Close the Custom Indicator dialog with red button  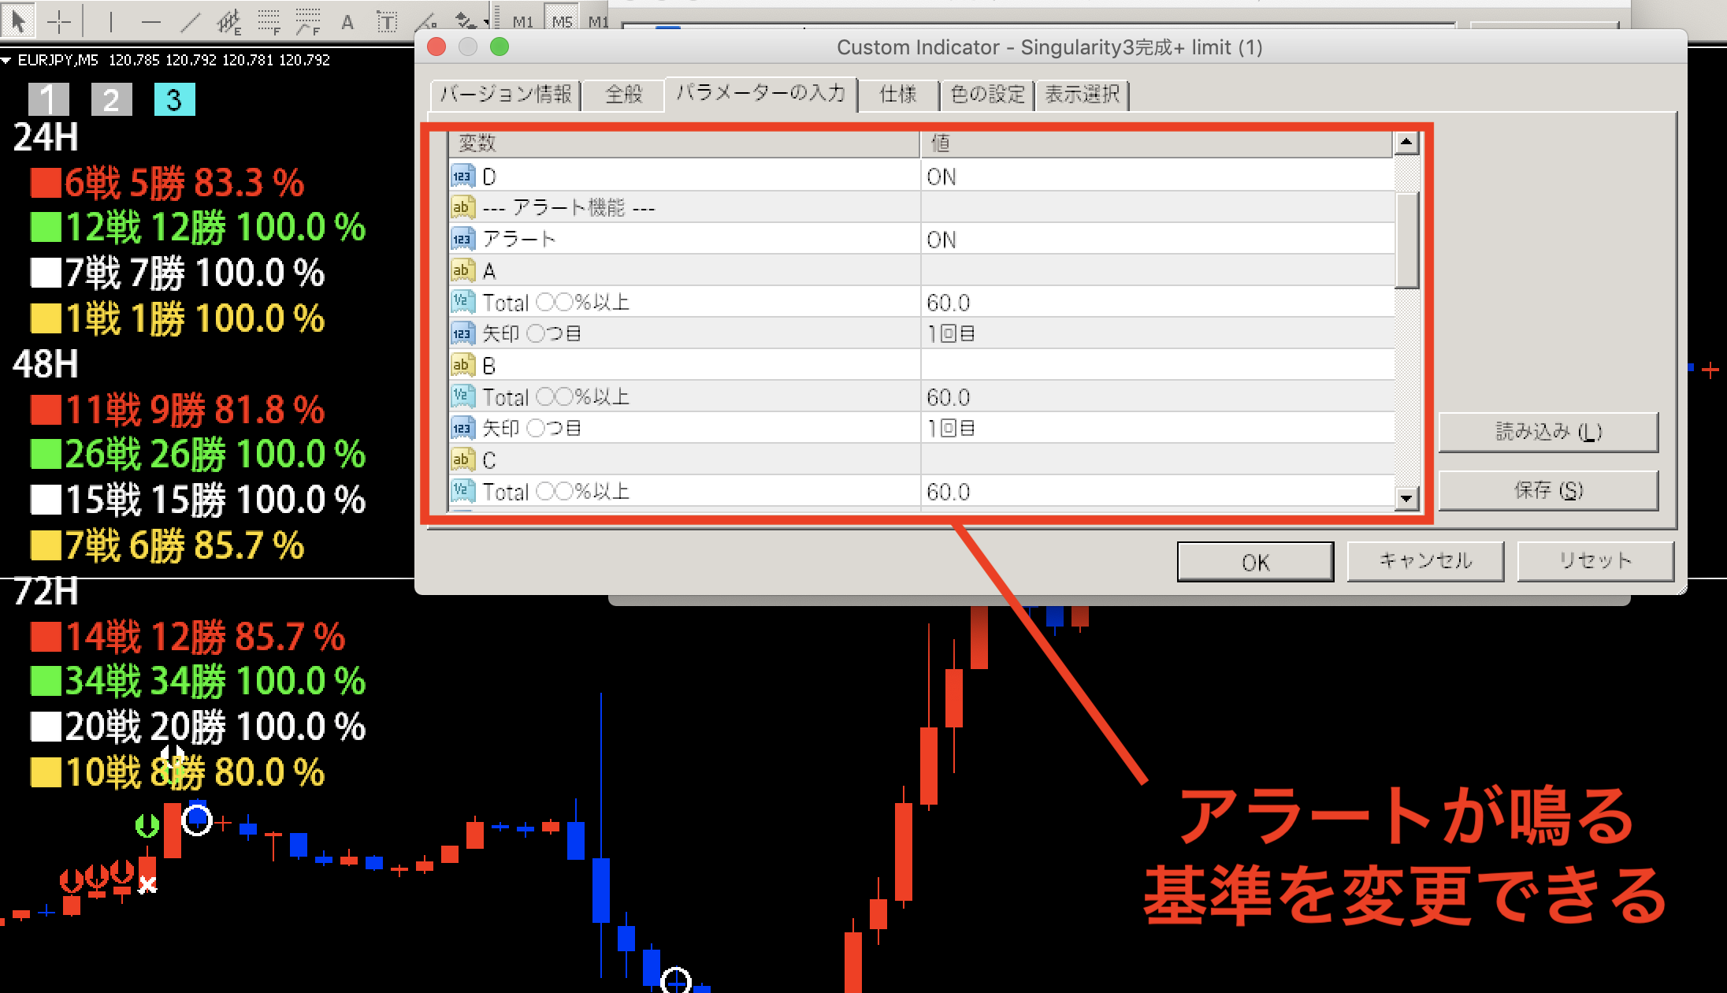[x=436, y=47]
